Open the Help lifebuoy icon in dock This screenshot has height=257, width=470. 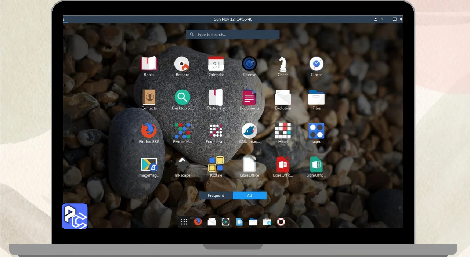click(281, 222)
